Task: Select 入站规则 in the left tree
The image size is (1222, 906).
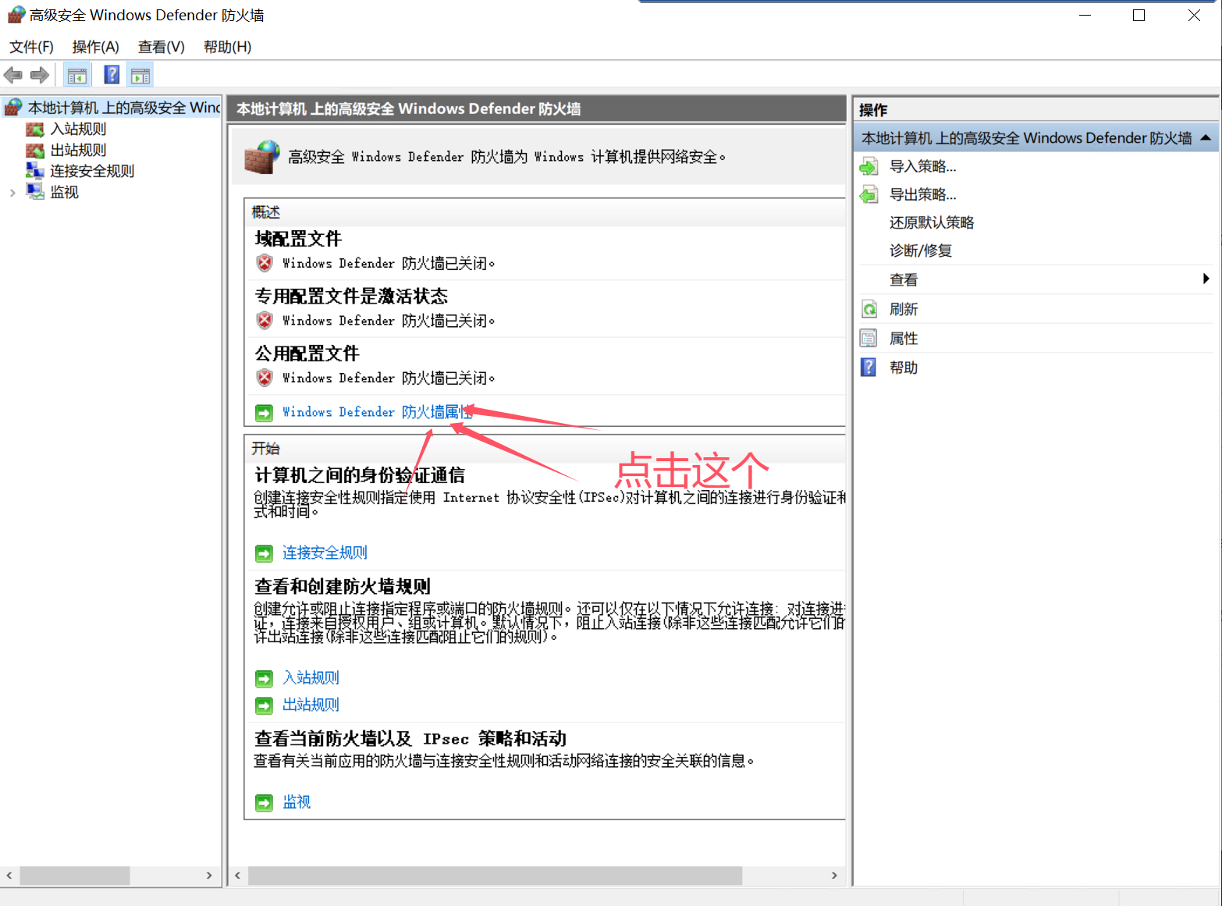Action: click(x=78, y=129)
